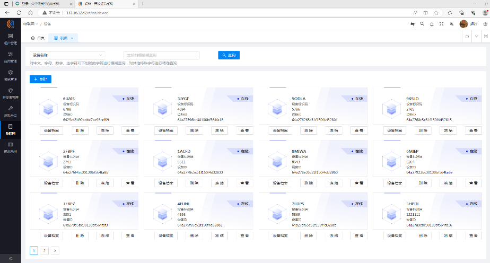The width and height of the screenshot is (490, 263).
Task: Click the 设备 breadcrumb text
Action: click(47, 24)
